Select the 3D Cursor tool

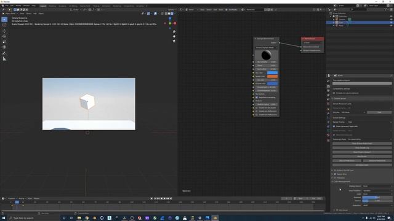click(x=4, y=25)
